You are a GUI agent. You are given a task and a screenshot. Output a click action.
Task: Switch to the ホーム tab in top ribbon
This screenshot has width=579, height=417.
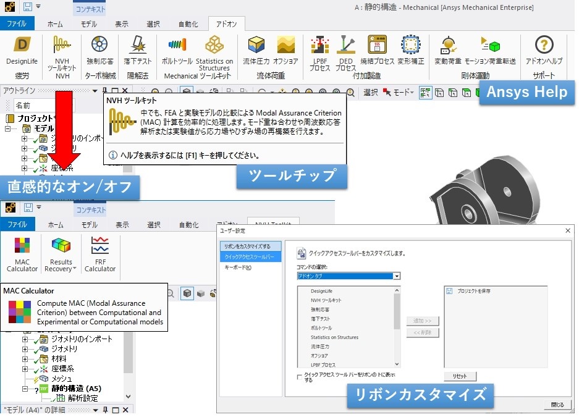click(55, 24)
